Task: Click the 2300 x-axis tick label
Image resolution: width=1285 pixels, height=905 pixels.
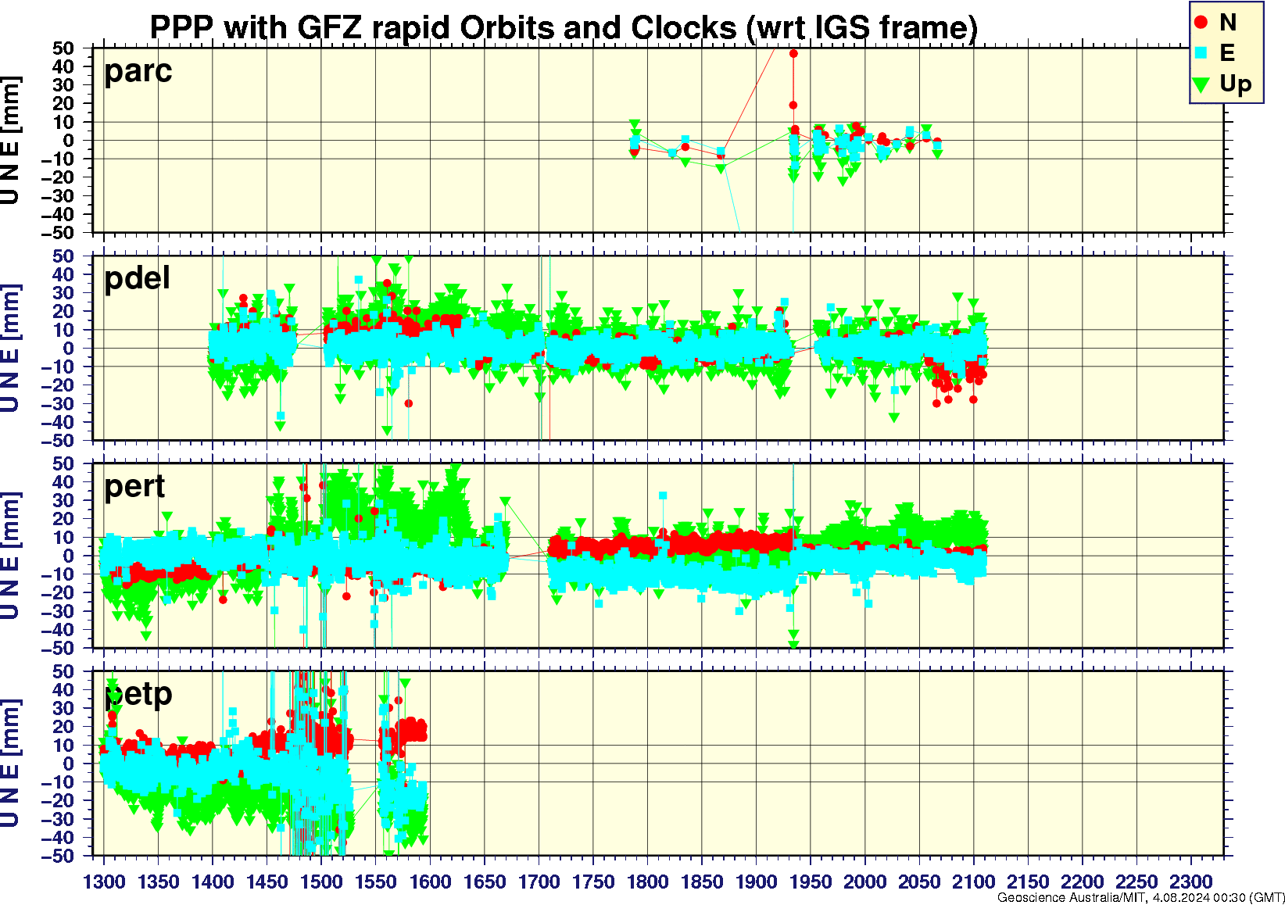Action: [1190, 882]
